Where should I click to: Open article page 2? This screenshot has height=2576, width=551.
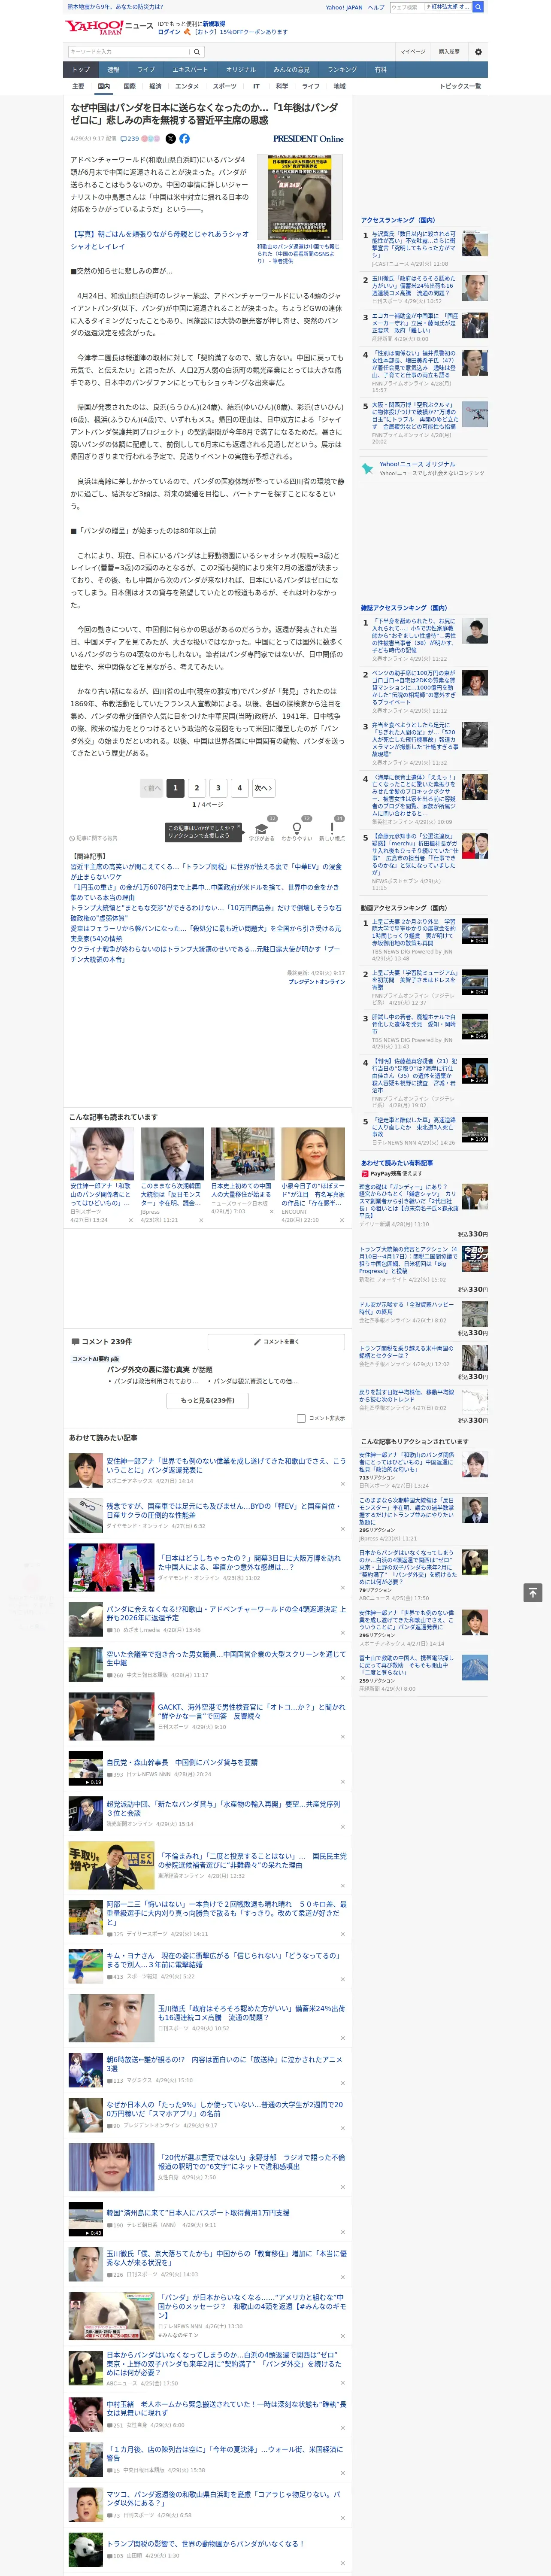click(x=196, y=788)
